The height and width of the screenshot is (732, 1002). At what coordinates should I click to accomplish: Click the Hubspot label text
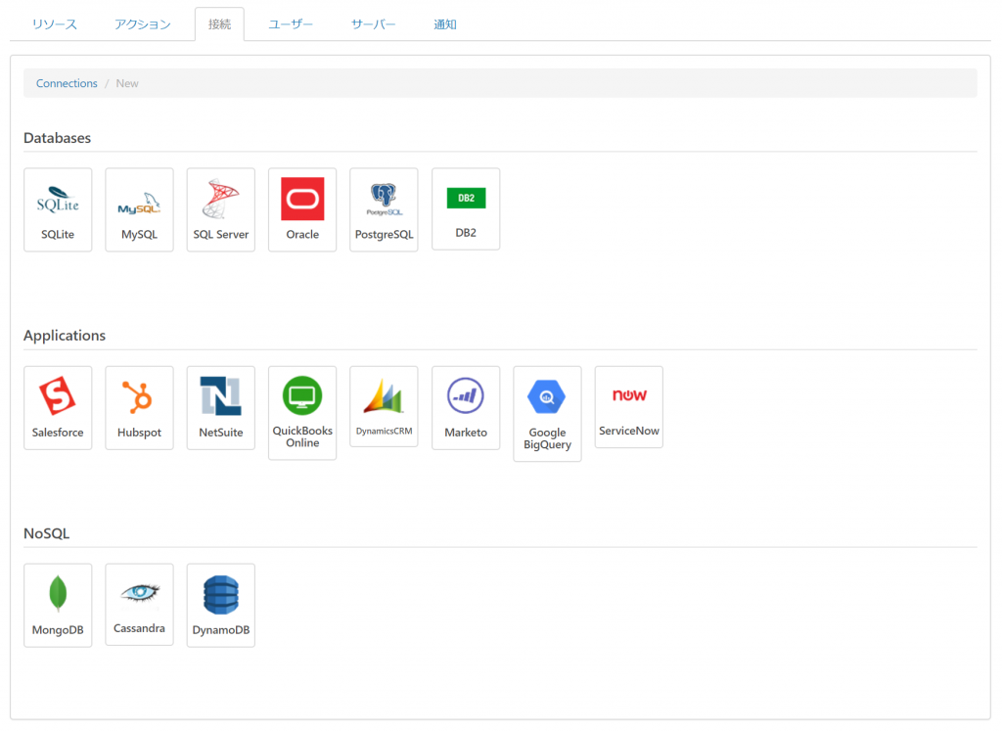(x=139, y=433)
